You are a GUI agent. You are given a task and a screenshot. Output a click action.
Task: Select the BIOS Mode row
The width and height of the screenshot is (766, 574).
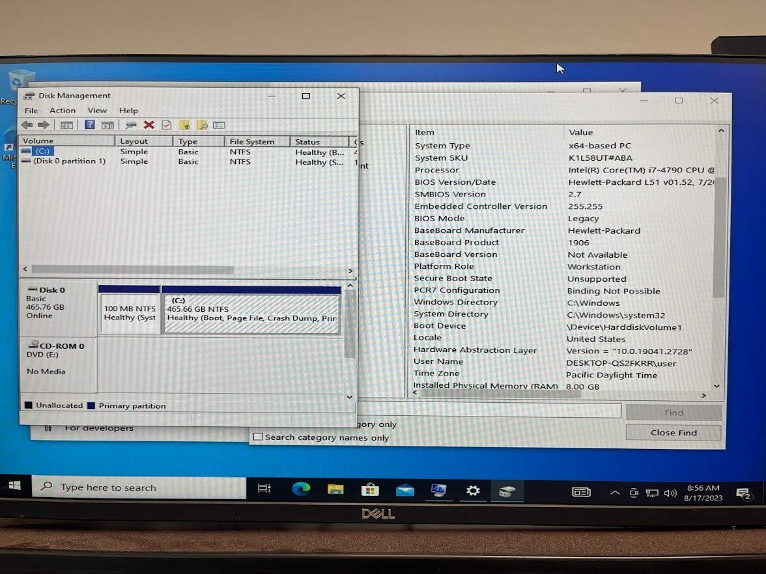coord(564,218)
